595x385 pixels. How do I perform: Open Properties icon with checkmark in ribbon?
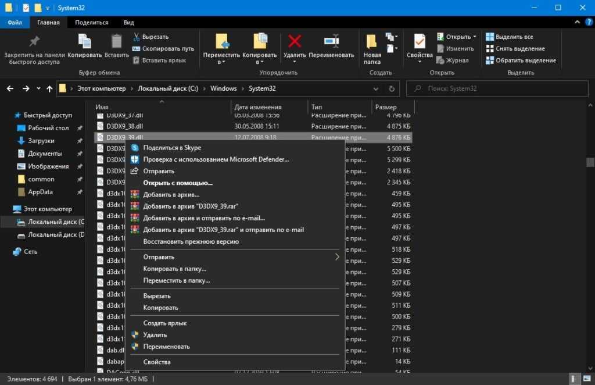coord(419,42)
